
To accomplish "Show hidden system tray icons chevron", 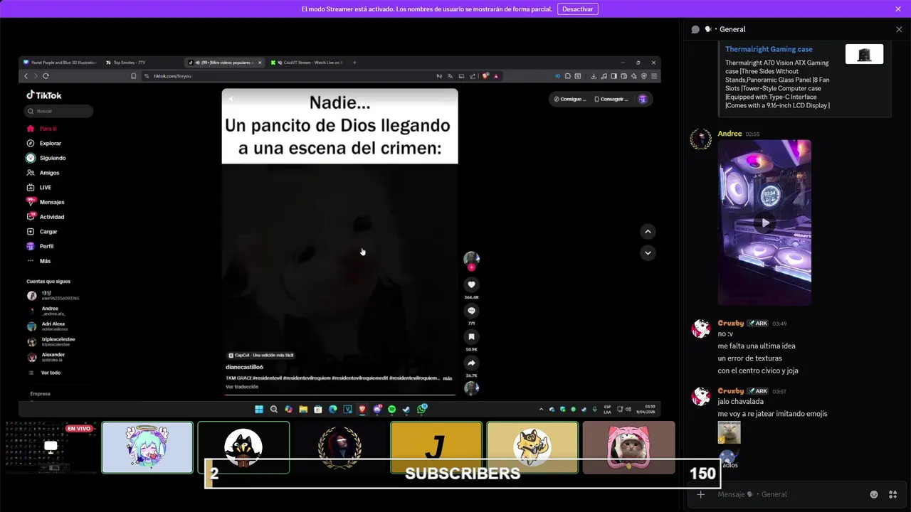I will 541,410.
